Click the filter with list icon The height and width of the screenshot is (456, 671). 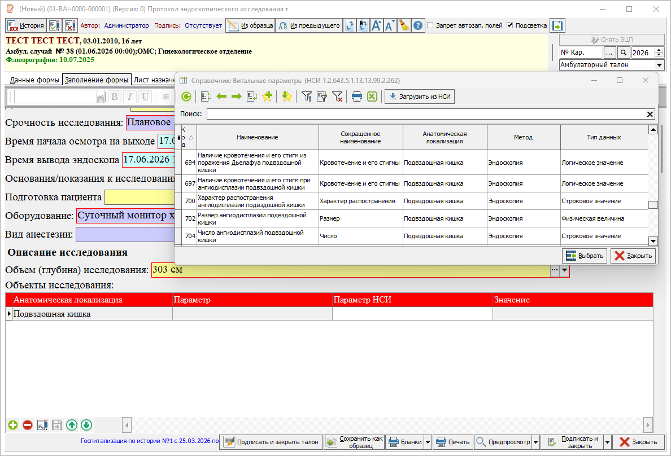pyautogui.click(x=322, y=97)
